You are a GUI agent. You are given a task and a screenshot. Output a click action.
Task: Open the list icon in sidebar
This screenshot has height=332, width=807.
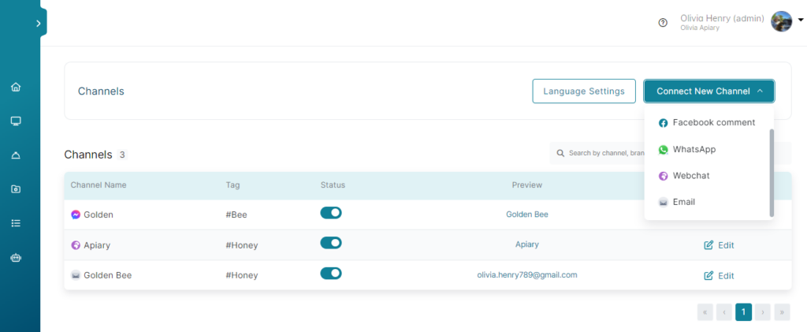point(16,223)
